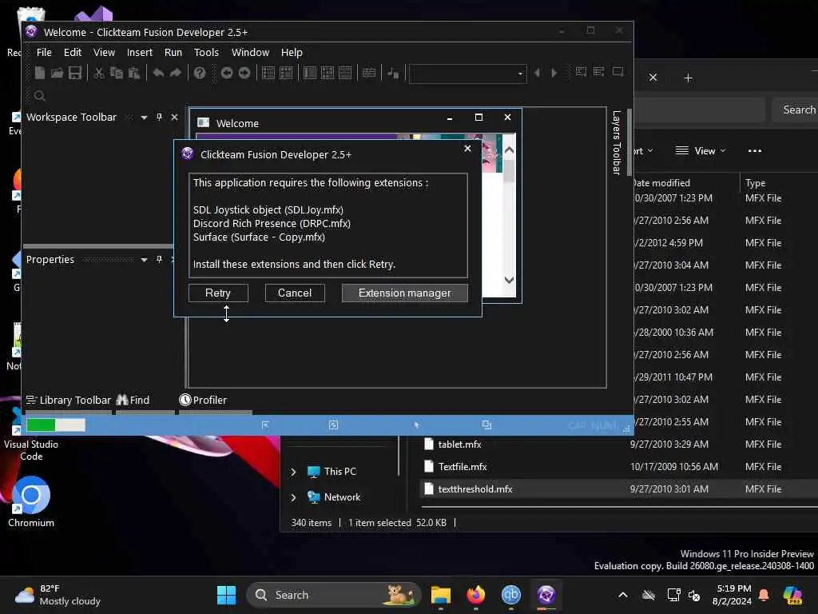Open Chromium desktop shortcut

click(x=31, y=502)
